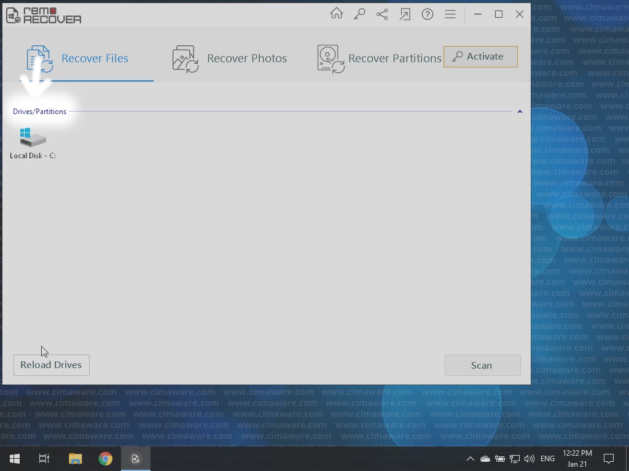Switch to Recover Files tab
Screen dimensions: 629x471
coord(79,59)
